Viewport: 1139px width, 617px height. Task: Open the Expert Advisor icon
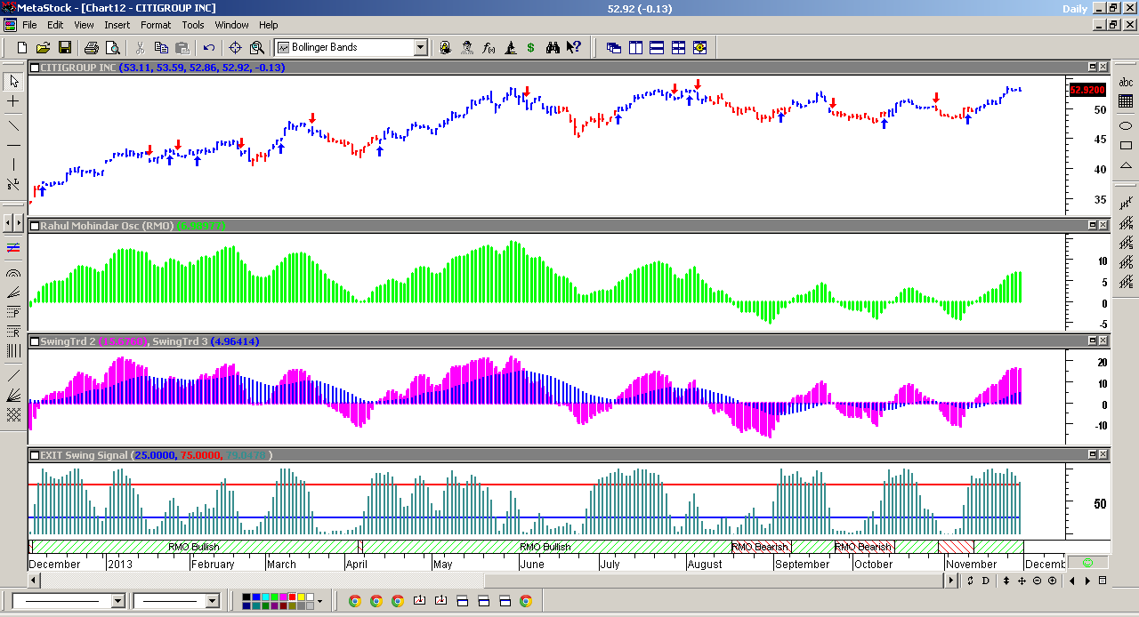click(x=446, y=47)
